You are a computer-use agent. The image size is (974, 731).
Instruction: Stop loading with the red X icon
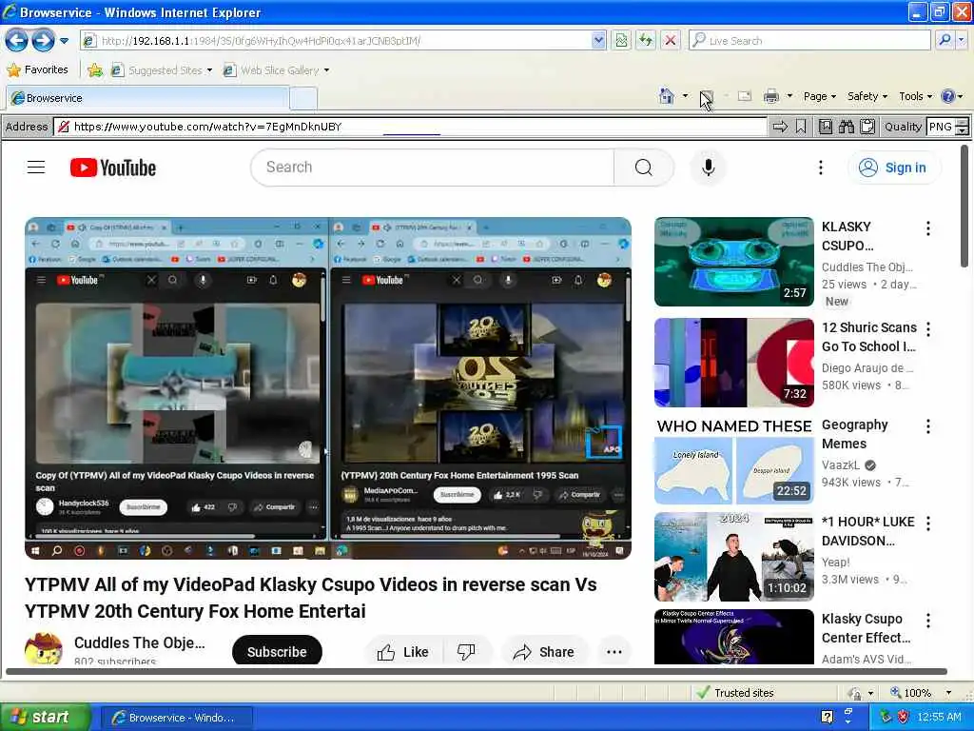(x=671, y=41)
